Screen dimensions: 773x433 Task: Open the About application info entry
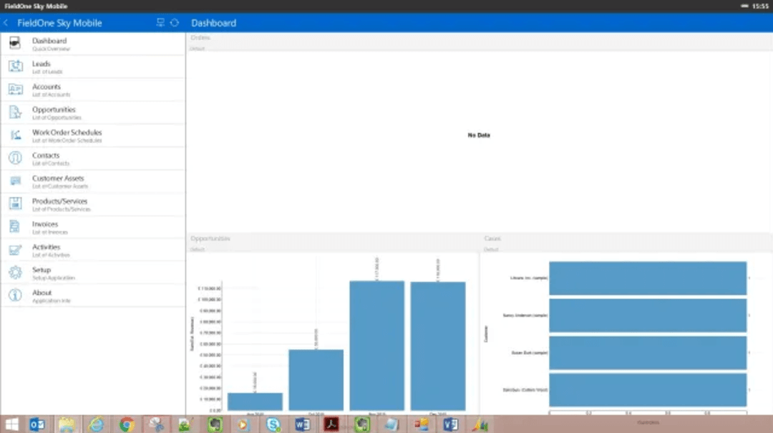click(x=16, y=296)
